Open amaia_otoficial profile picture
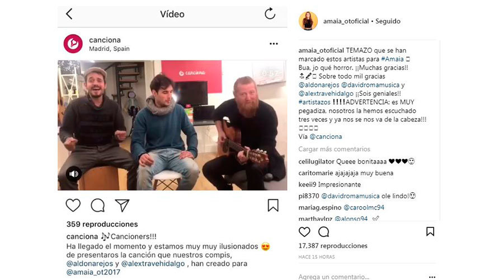The width and height of the screenshot is (498, 280). coord(308,21)
